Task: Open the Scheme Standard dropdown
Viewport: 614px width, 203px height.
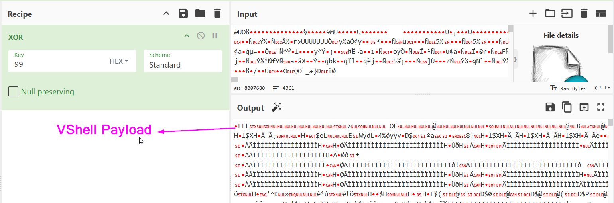Action: pyautogui.click(x=182, y=61)
